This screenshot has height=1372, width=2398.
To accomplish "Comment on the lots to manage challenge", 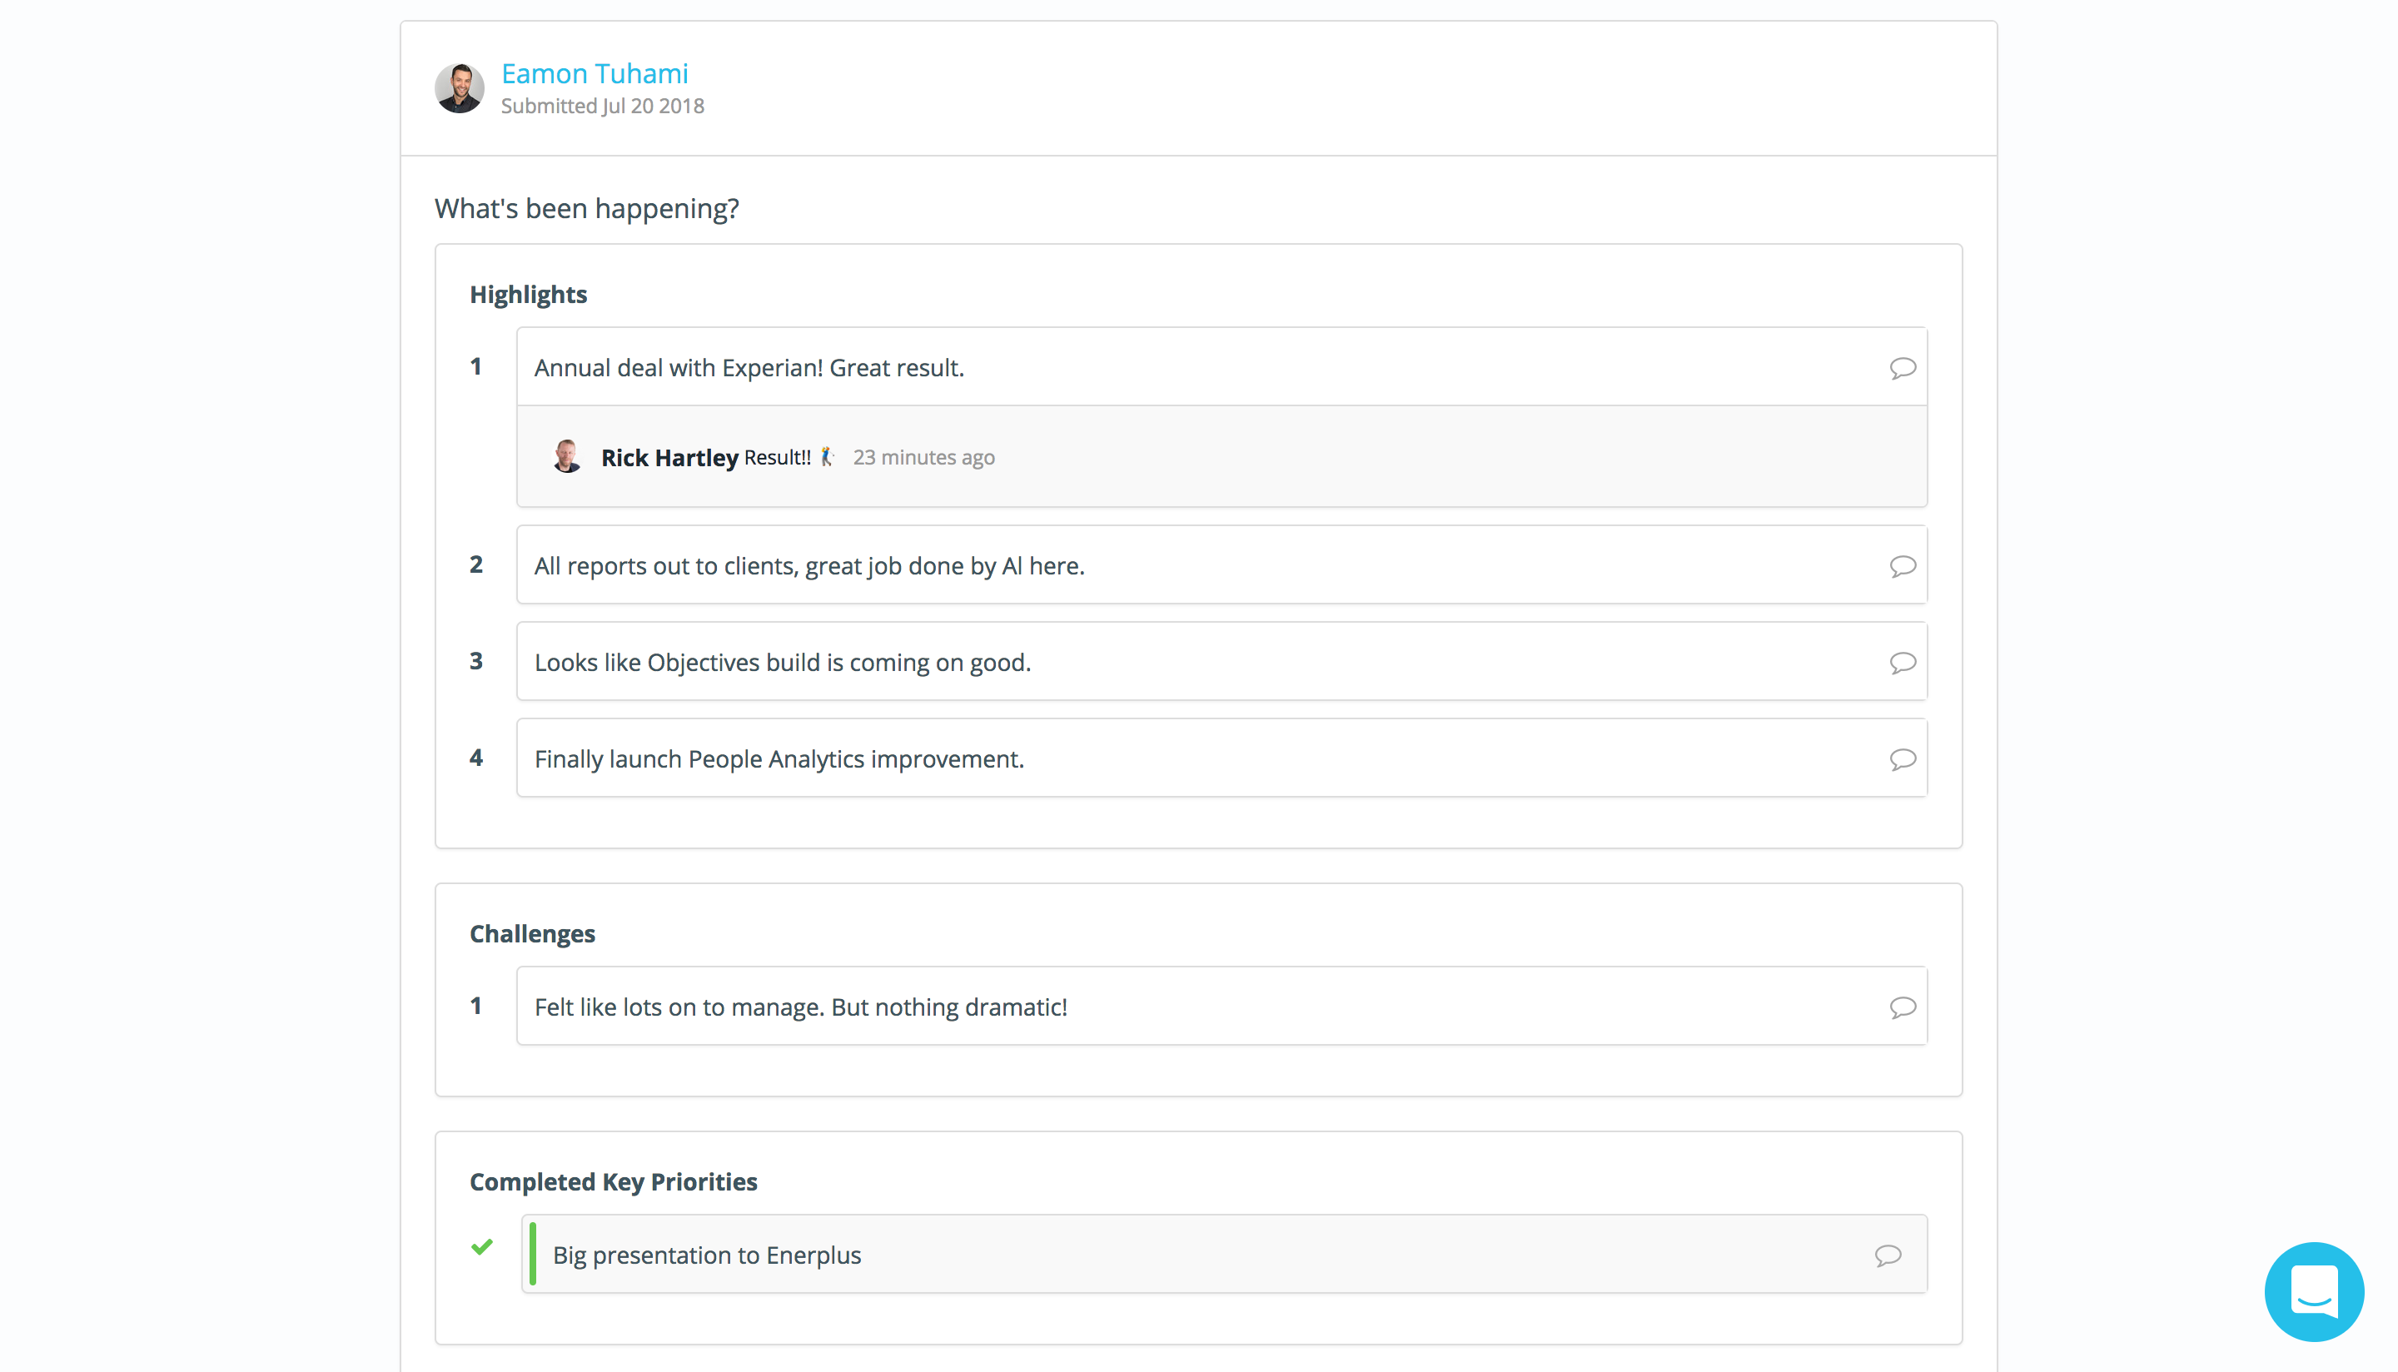I will pyautogui.click(x=1902, y=1007).
